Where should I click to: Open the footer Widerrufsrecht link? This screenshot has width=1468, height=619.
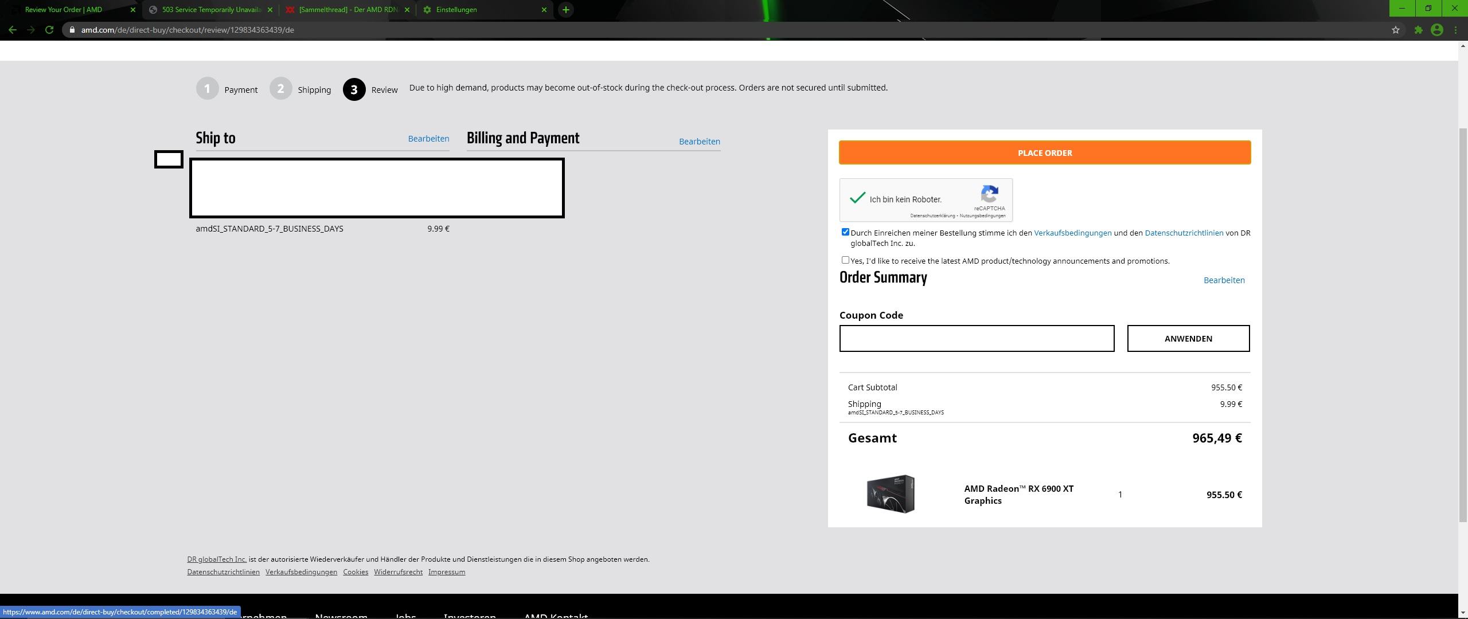398,572
